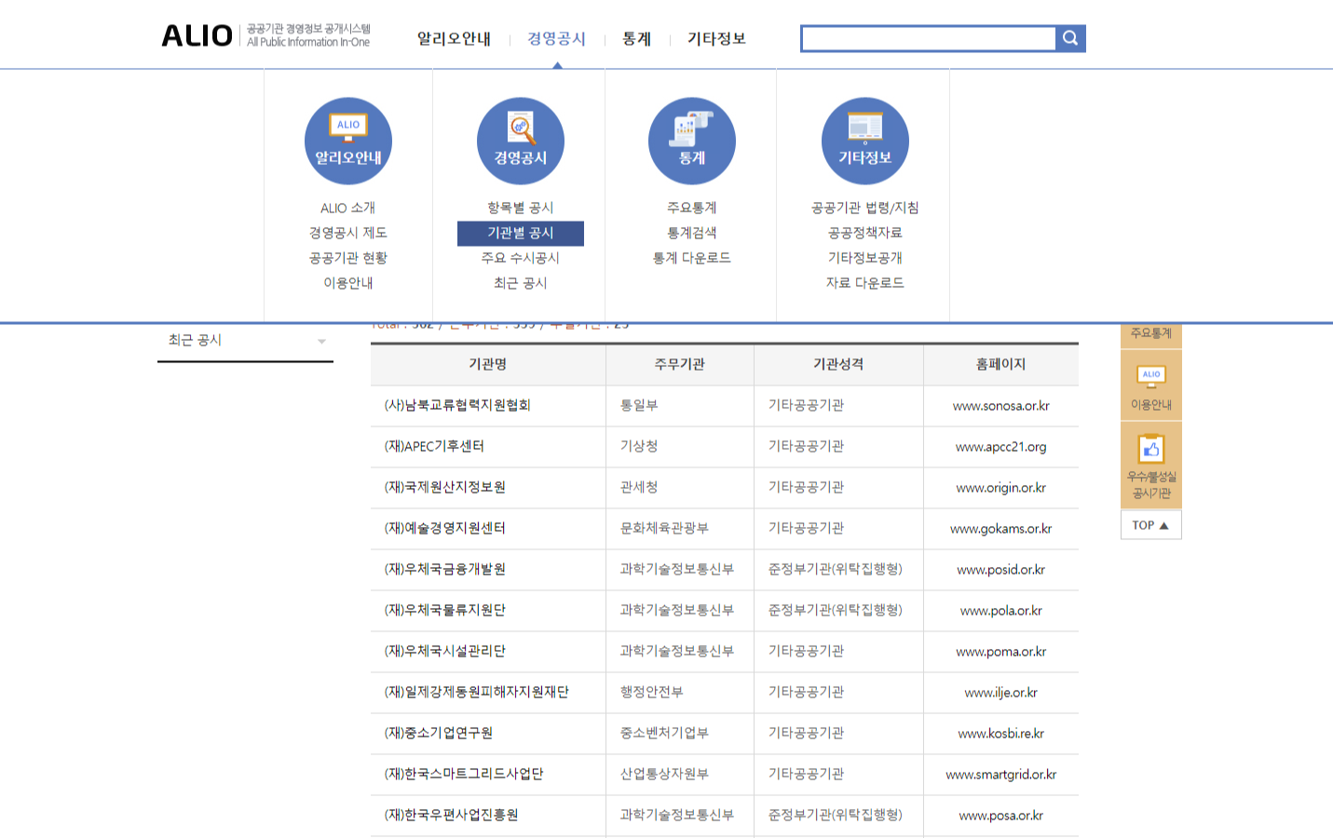Select ALIO 소개 submenu item
The height and width of the screenshot is (838, 1333).
tap(348, 208)
